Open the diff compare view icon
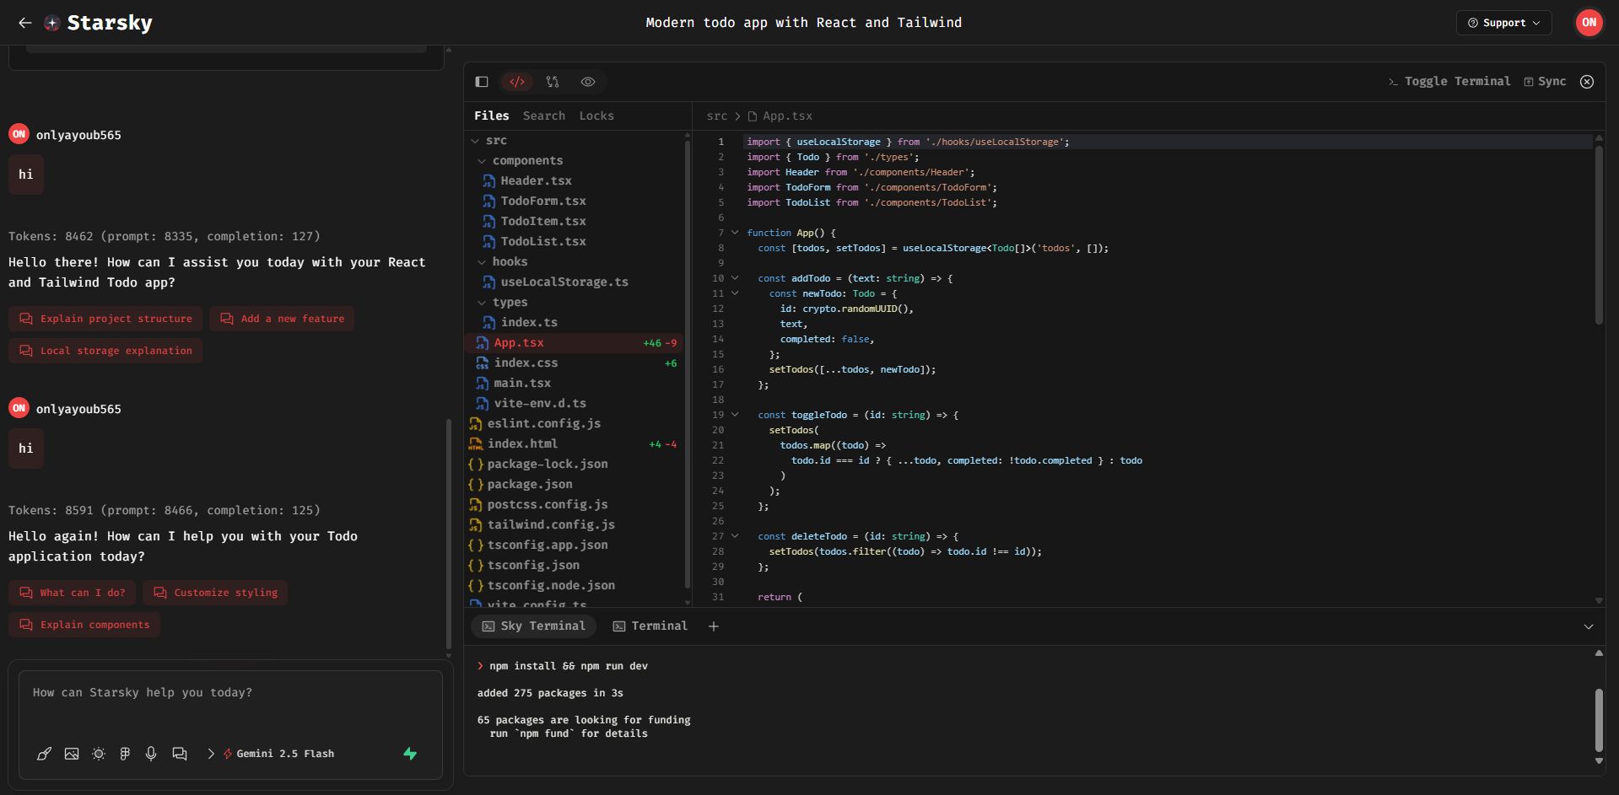The height and width of the screenshot is (795, 1619). pos(553,82)
